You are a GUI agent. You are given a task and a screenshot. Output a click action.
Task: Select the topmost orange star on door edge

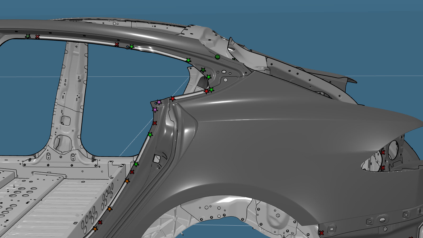(x=127, y=181)
